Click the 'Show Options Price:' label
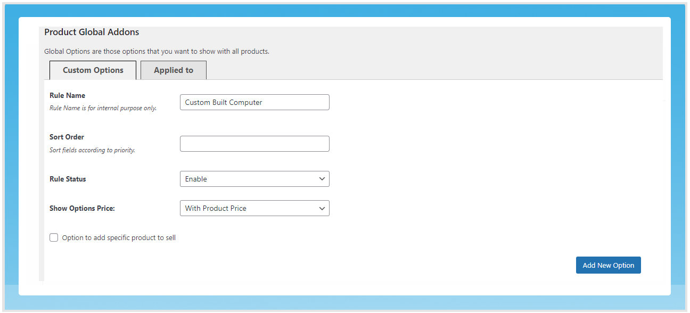The width and height of the screenshot is (690, 313). coord(82,208)
